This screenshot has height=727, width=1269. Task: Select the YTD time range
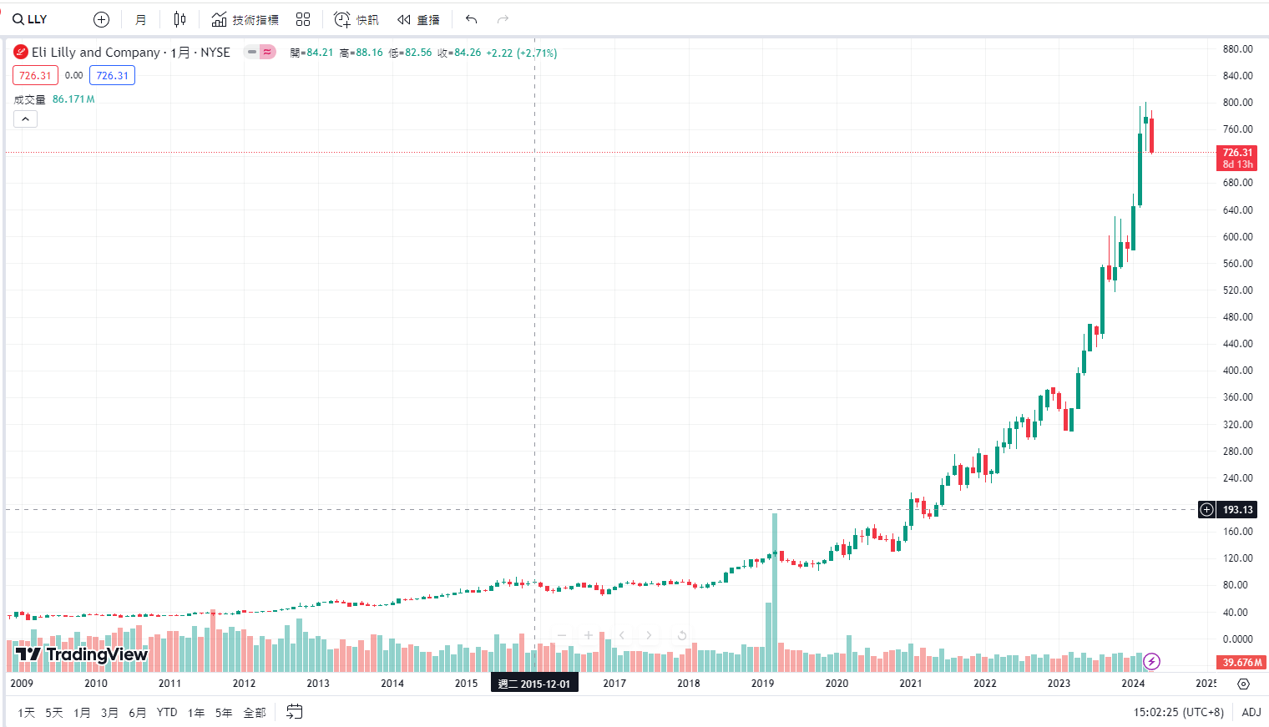click(x=167, y=712)
